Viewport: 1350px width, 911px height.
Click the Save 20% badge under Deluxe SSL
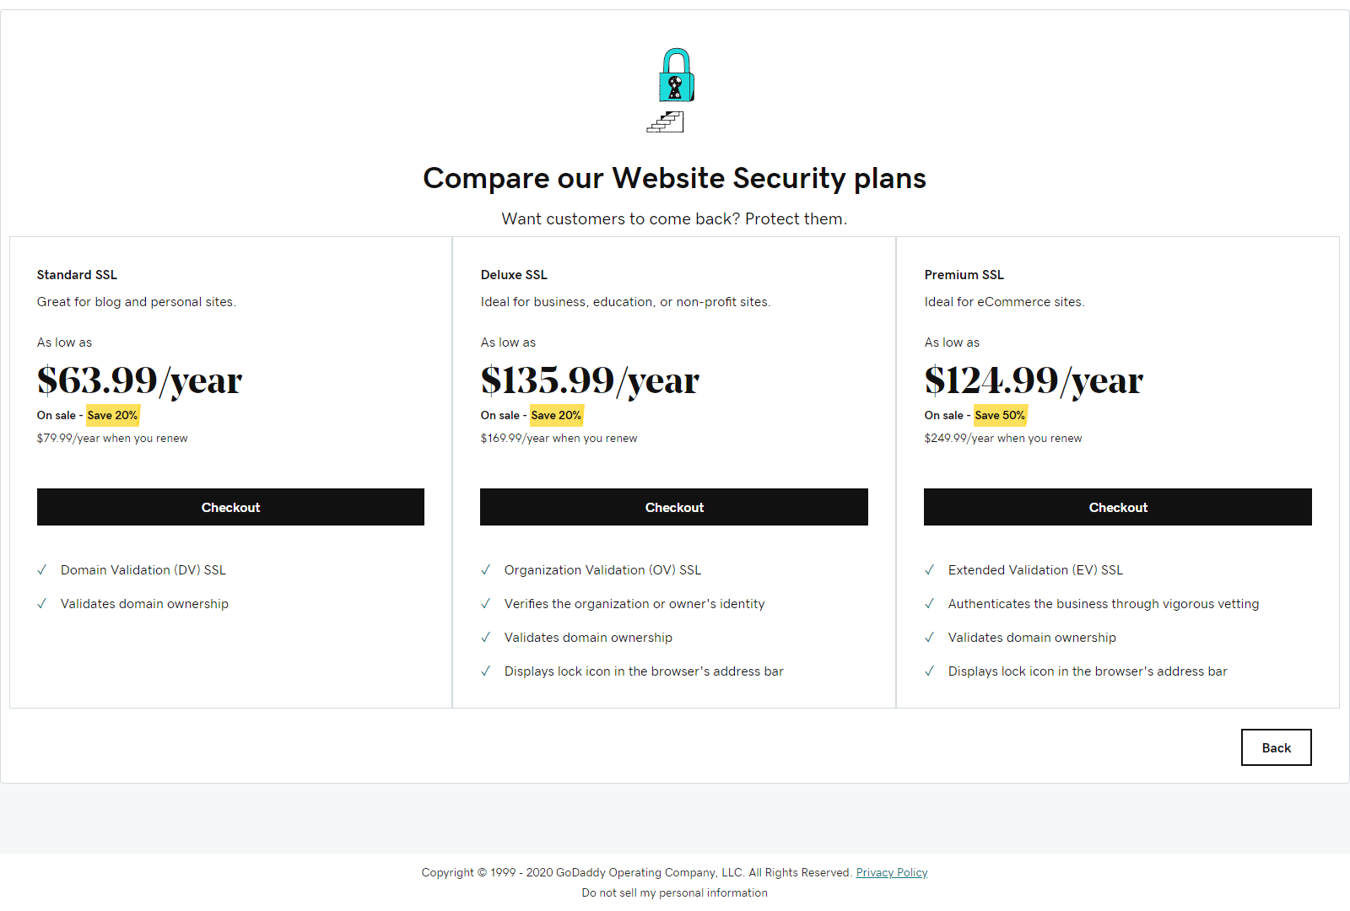click(556, 415)
